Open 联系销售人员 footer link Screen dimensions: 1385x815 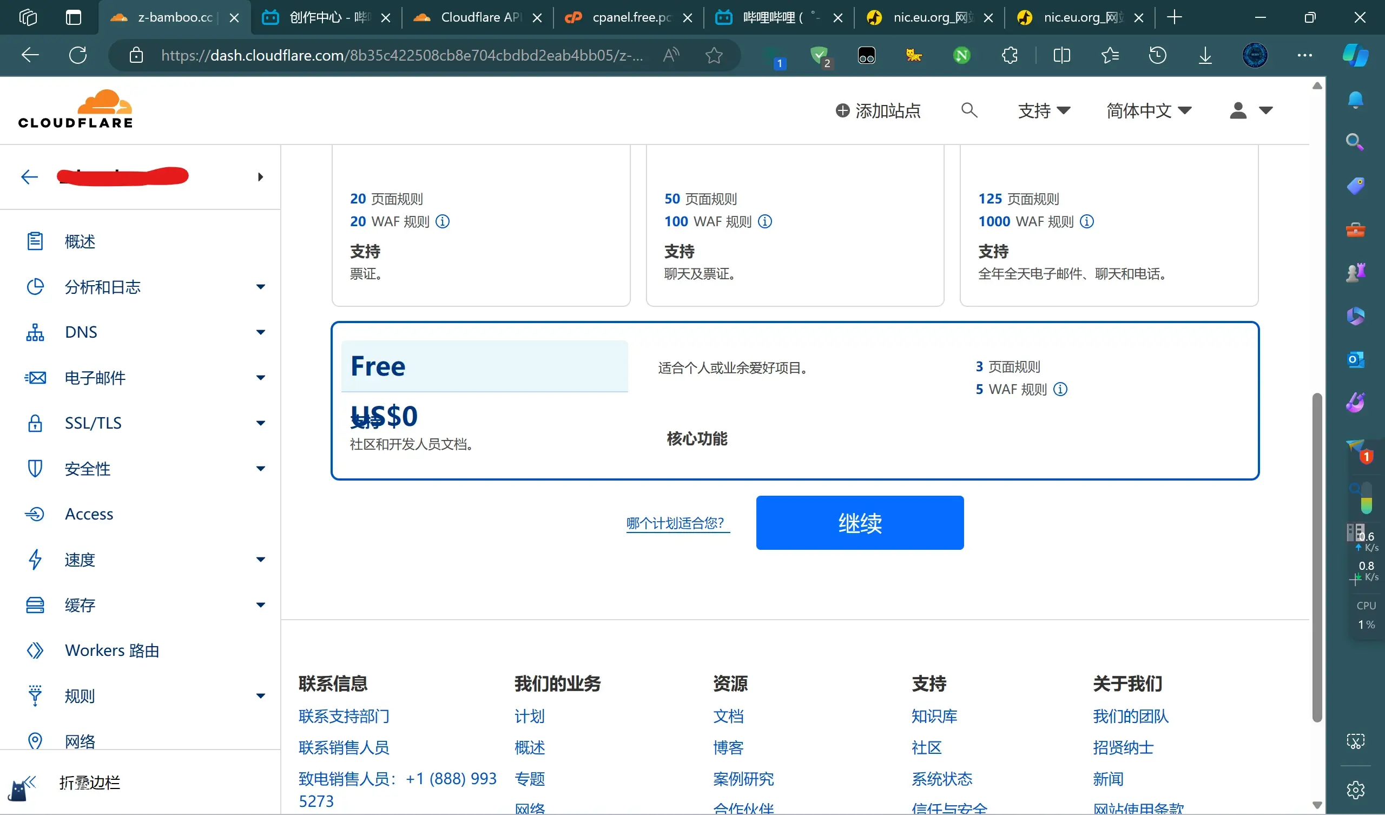(x=344, y=747)
